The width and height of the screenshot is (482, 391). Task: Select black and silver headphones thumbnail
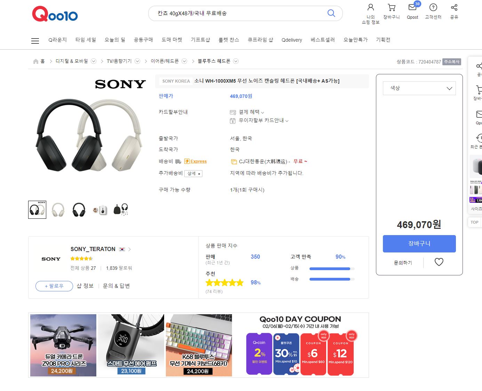tap(37, 210)
